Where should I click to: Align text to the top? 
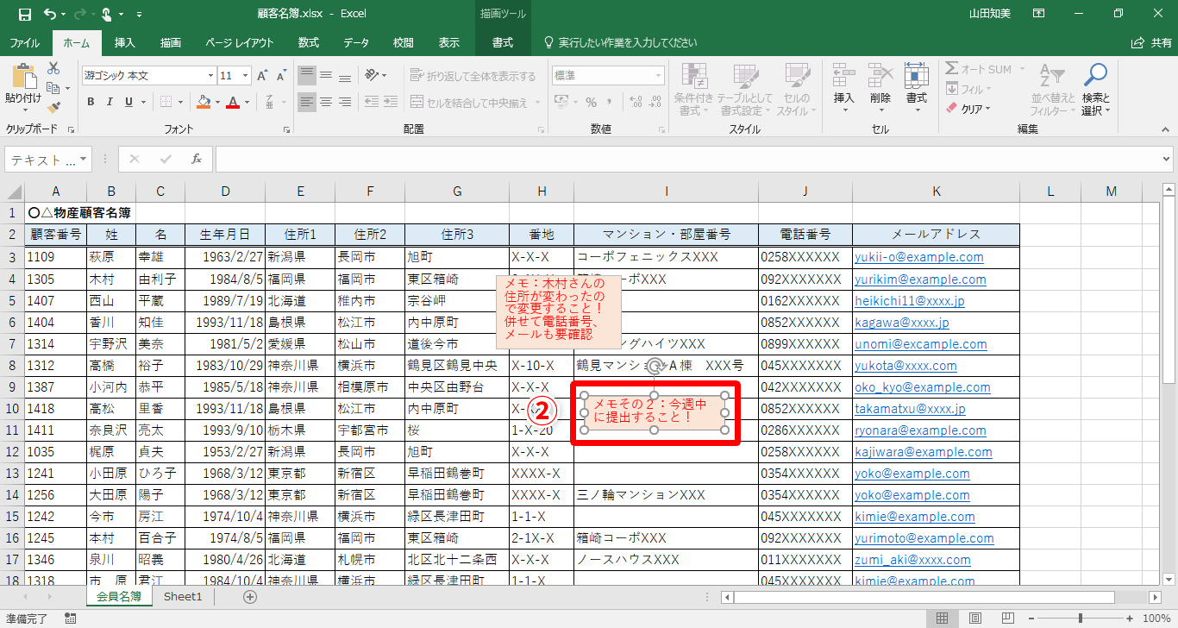point(307,76)
